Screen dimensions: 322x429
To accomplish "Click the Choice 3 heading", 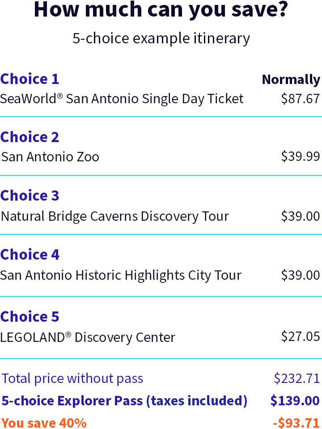I will 30,196.
